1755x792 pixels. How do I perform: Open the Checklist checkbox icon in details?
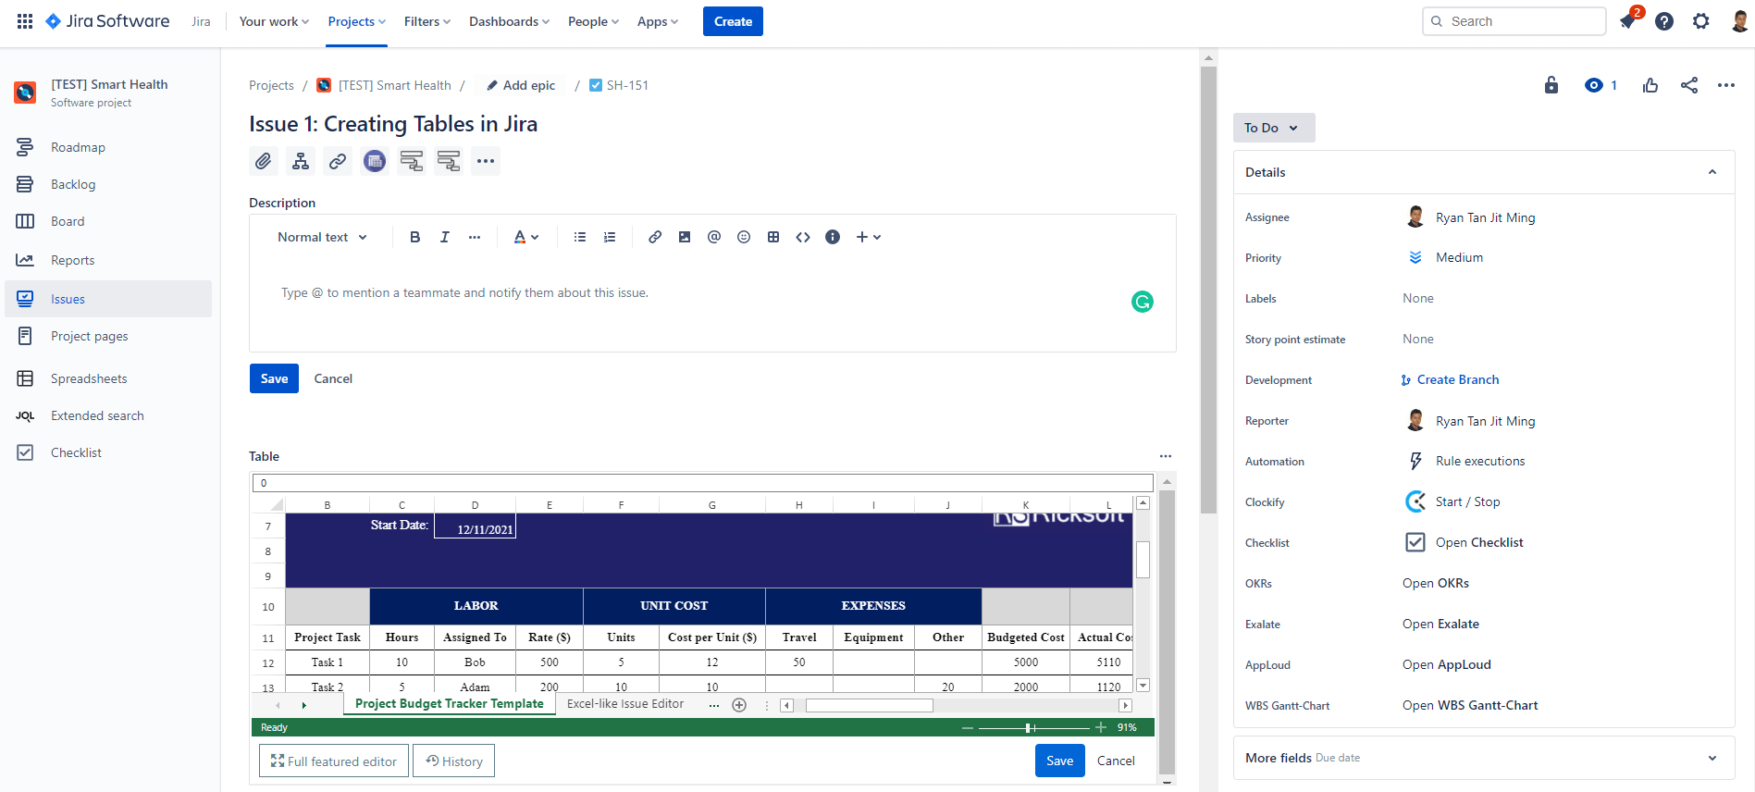pyautogui.click(x=1415, y=542)
